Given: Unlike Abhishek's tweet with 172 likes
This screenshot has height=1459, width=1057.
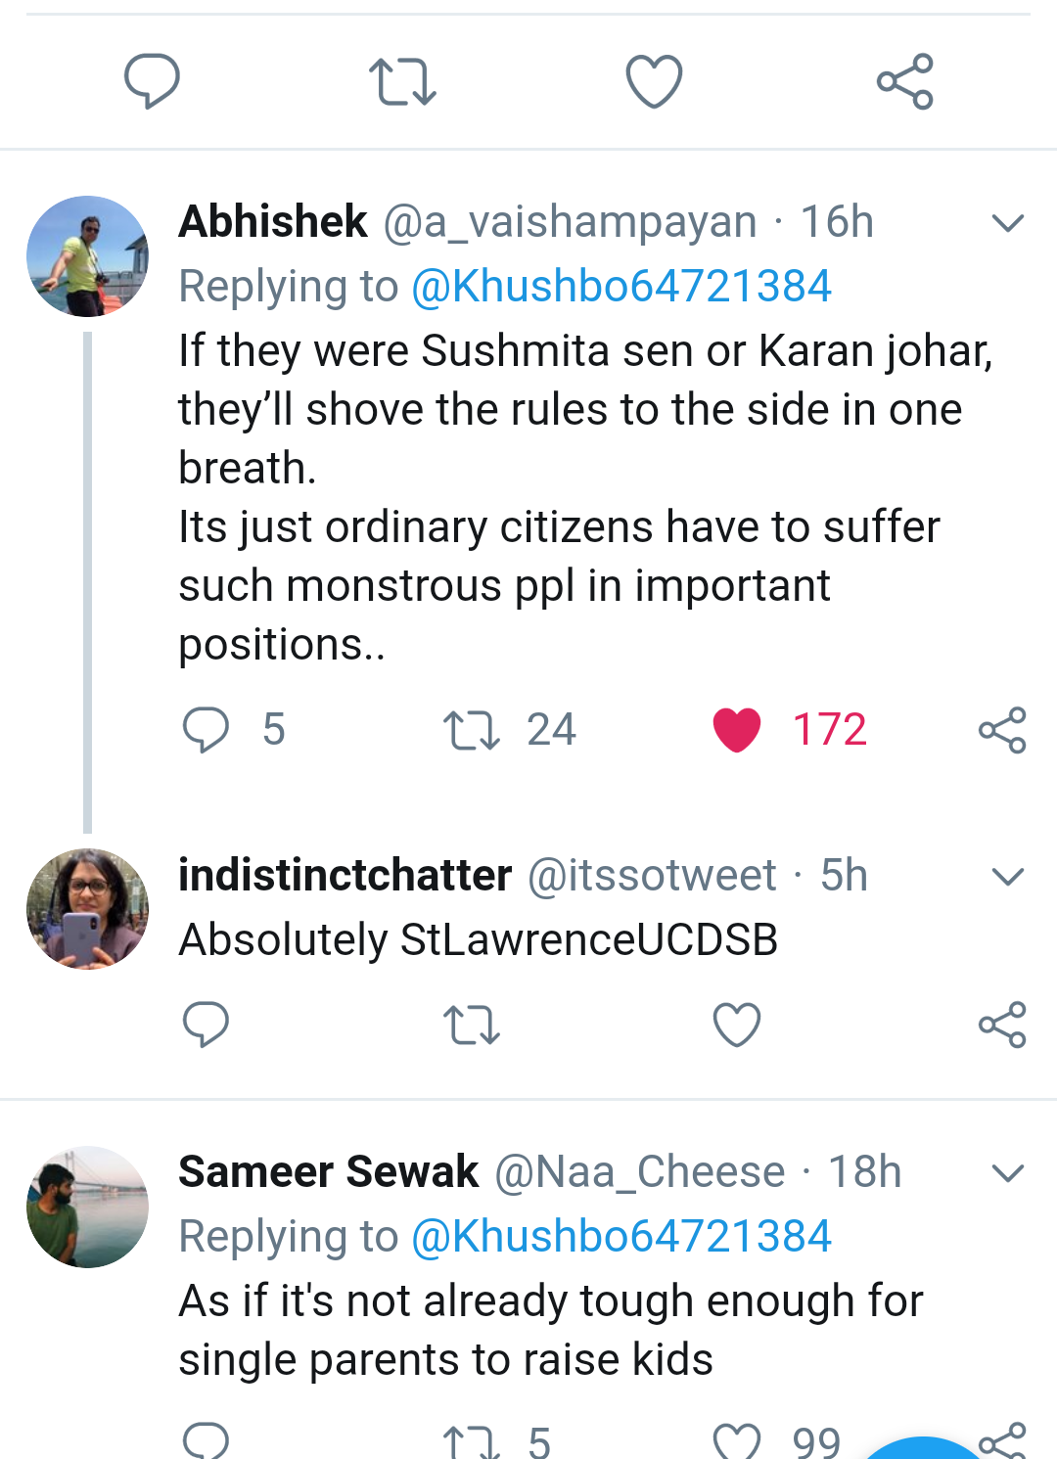Looking at the screenshot, I should pos(737,730).
